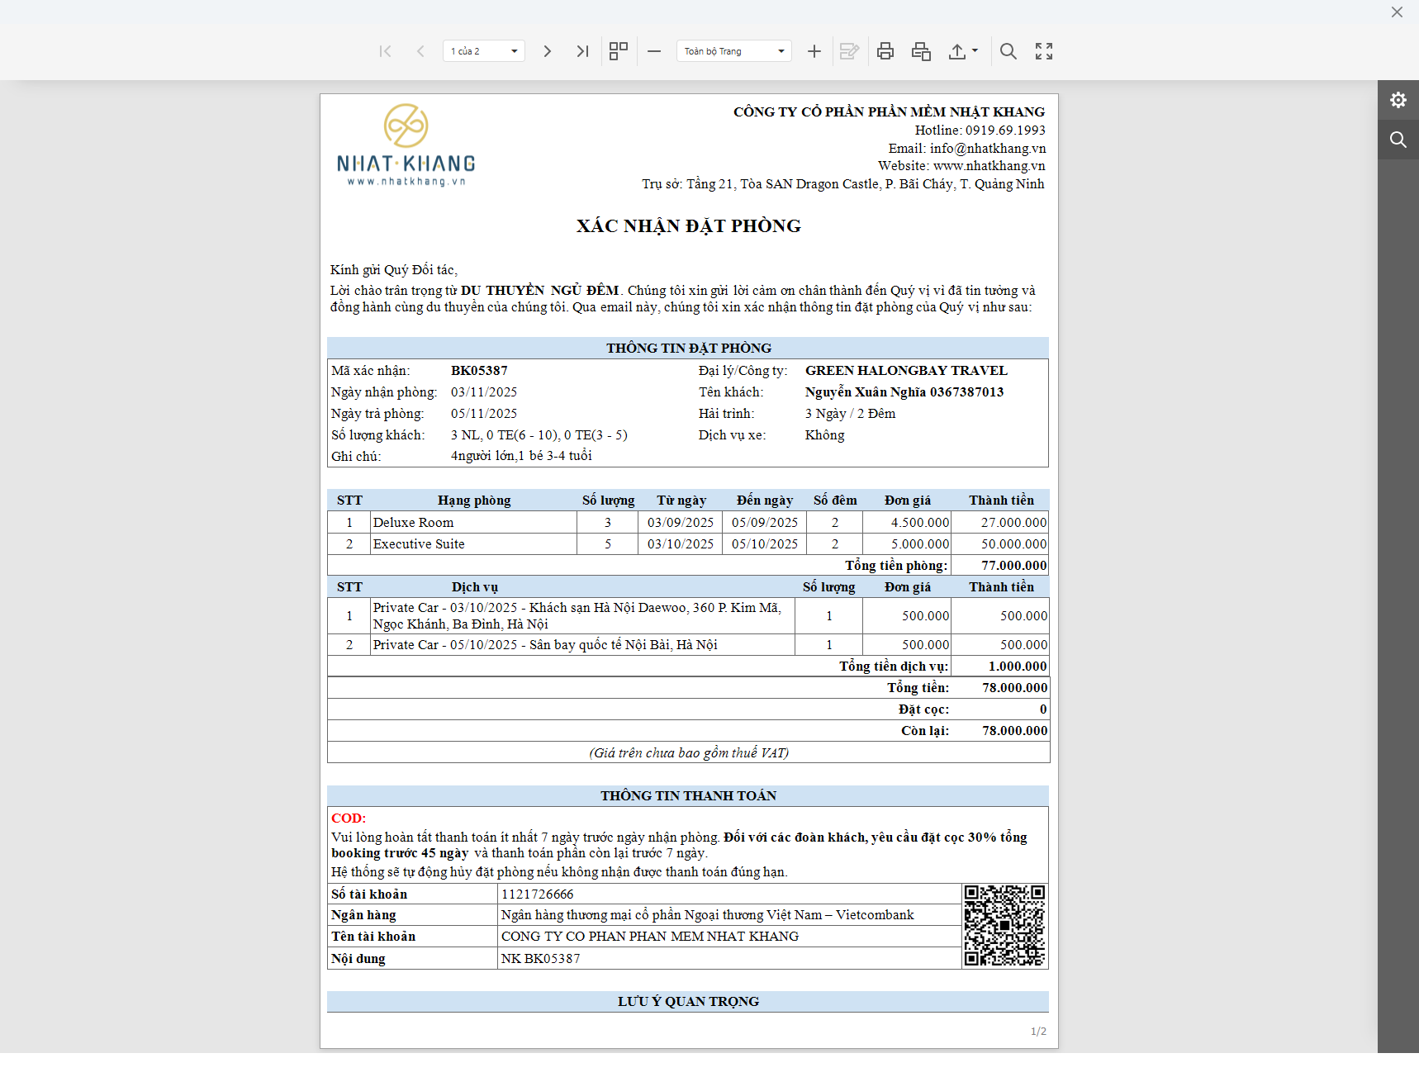Toggle multi-page view mode
Image resolution: width=1419 pixels, height=1077 pixels.
[x=618, y=51]
